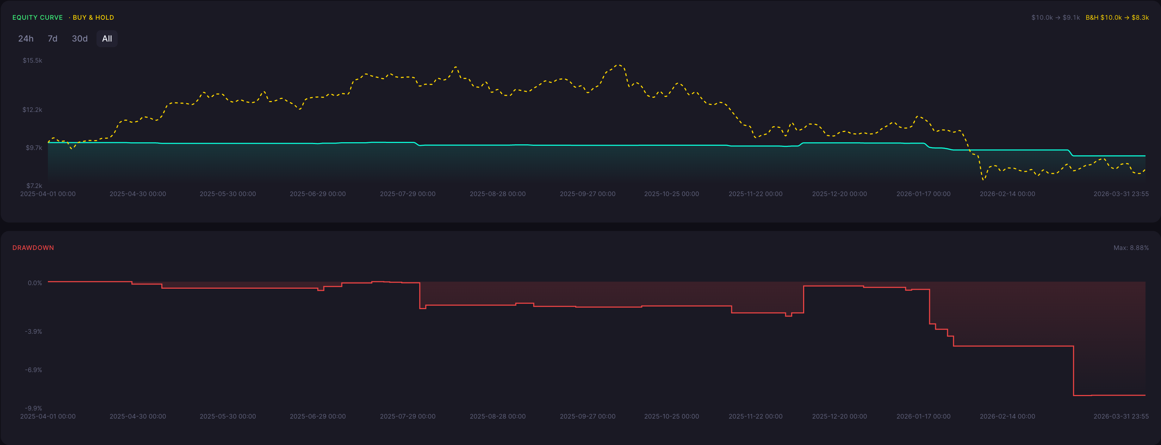Click drawdown chart date 2025-04-01 00:00
The image size is (1161, 445).
point(48,416)
